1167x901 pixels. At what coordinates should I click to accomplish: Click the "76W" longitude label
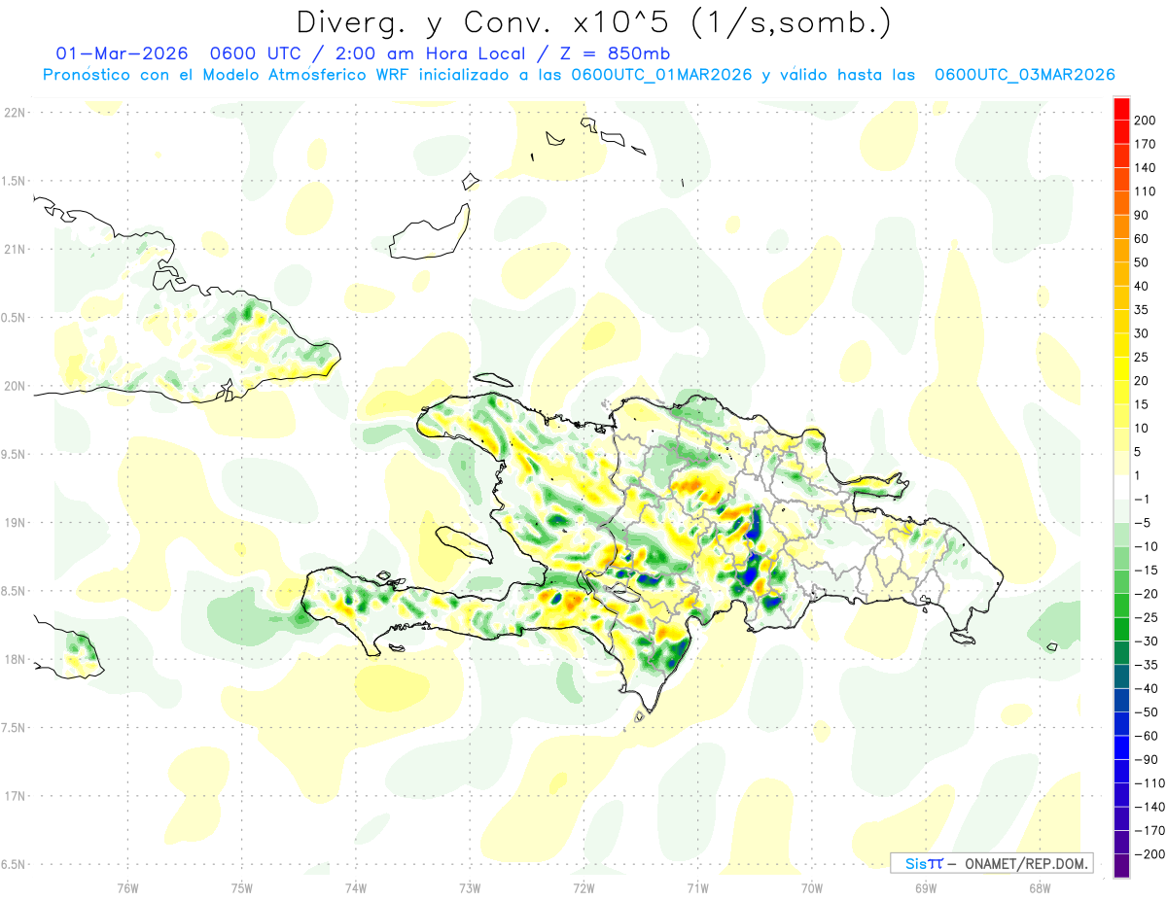127,887
